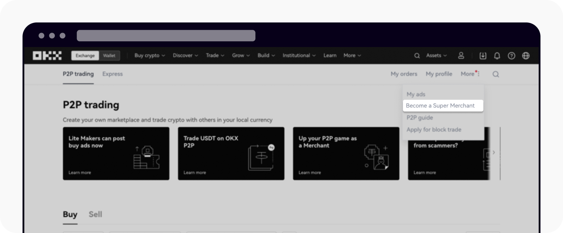Open My orders
The height and width of the screenshot is (233, 563).
(404, 74)
